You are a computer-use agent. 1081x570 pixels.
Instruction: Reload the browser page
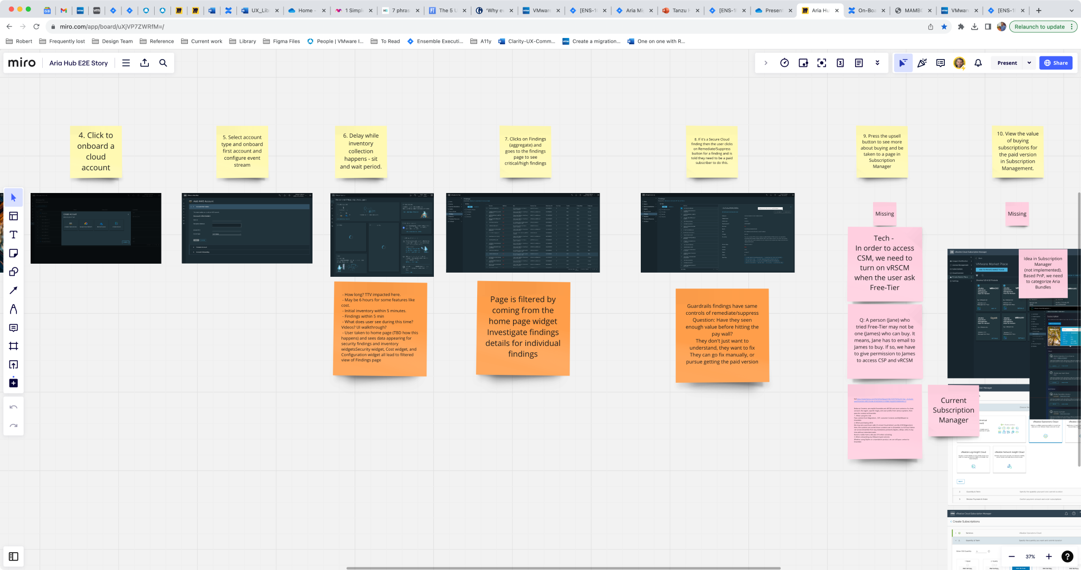coord(36,26)
